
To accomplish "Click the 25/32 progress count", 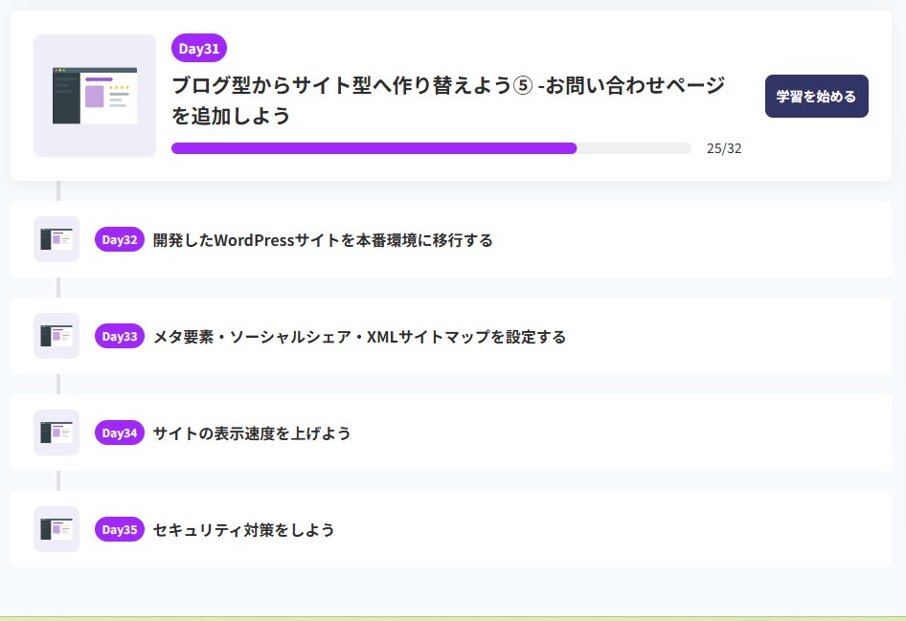I will click(724, 148).
